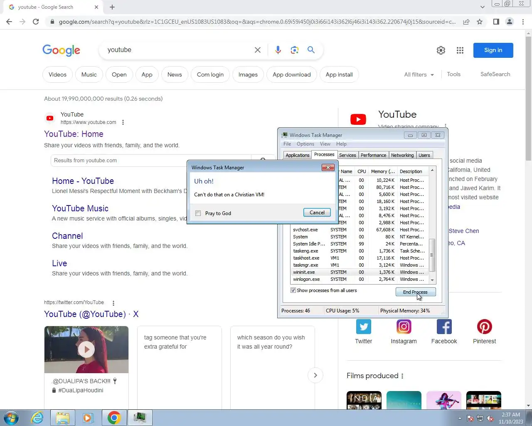
Task: Open Google quick settings gear
Action: (x=441, y=50)
